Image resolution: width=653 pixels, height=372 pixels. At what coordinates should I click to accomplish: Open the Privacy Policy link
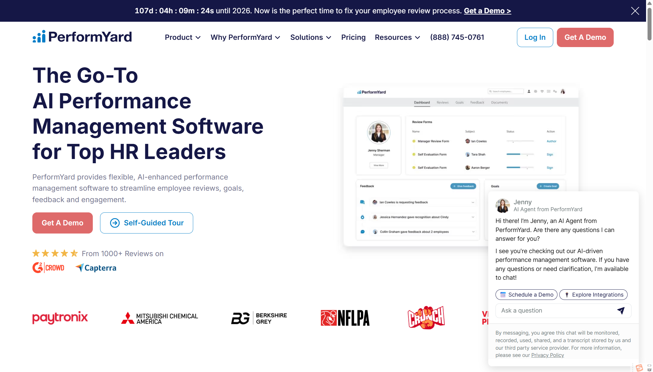[547, 355]
